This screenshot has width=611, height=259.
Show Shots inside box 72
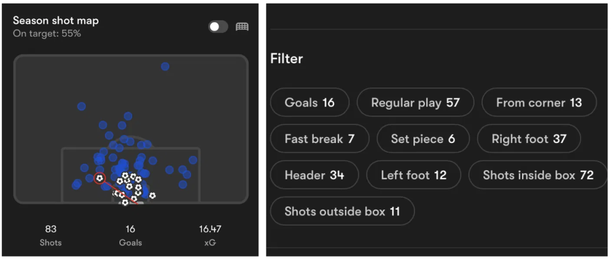[x=538, y=175]
